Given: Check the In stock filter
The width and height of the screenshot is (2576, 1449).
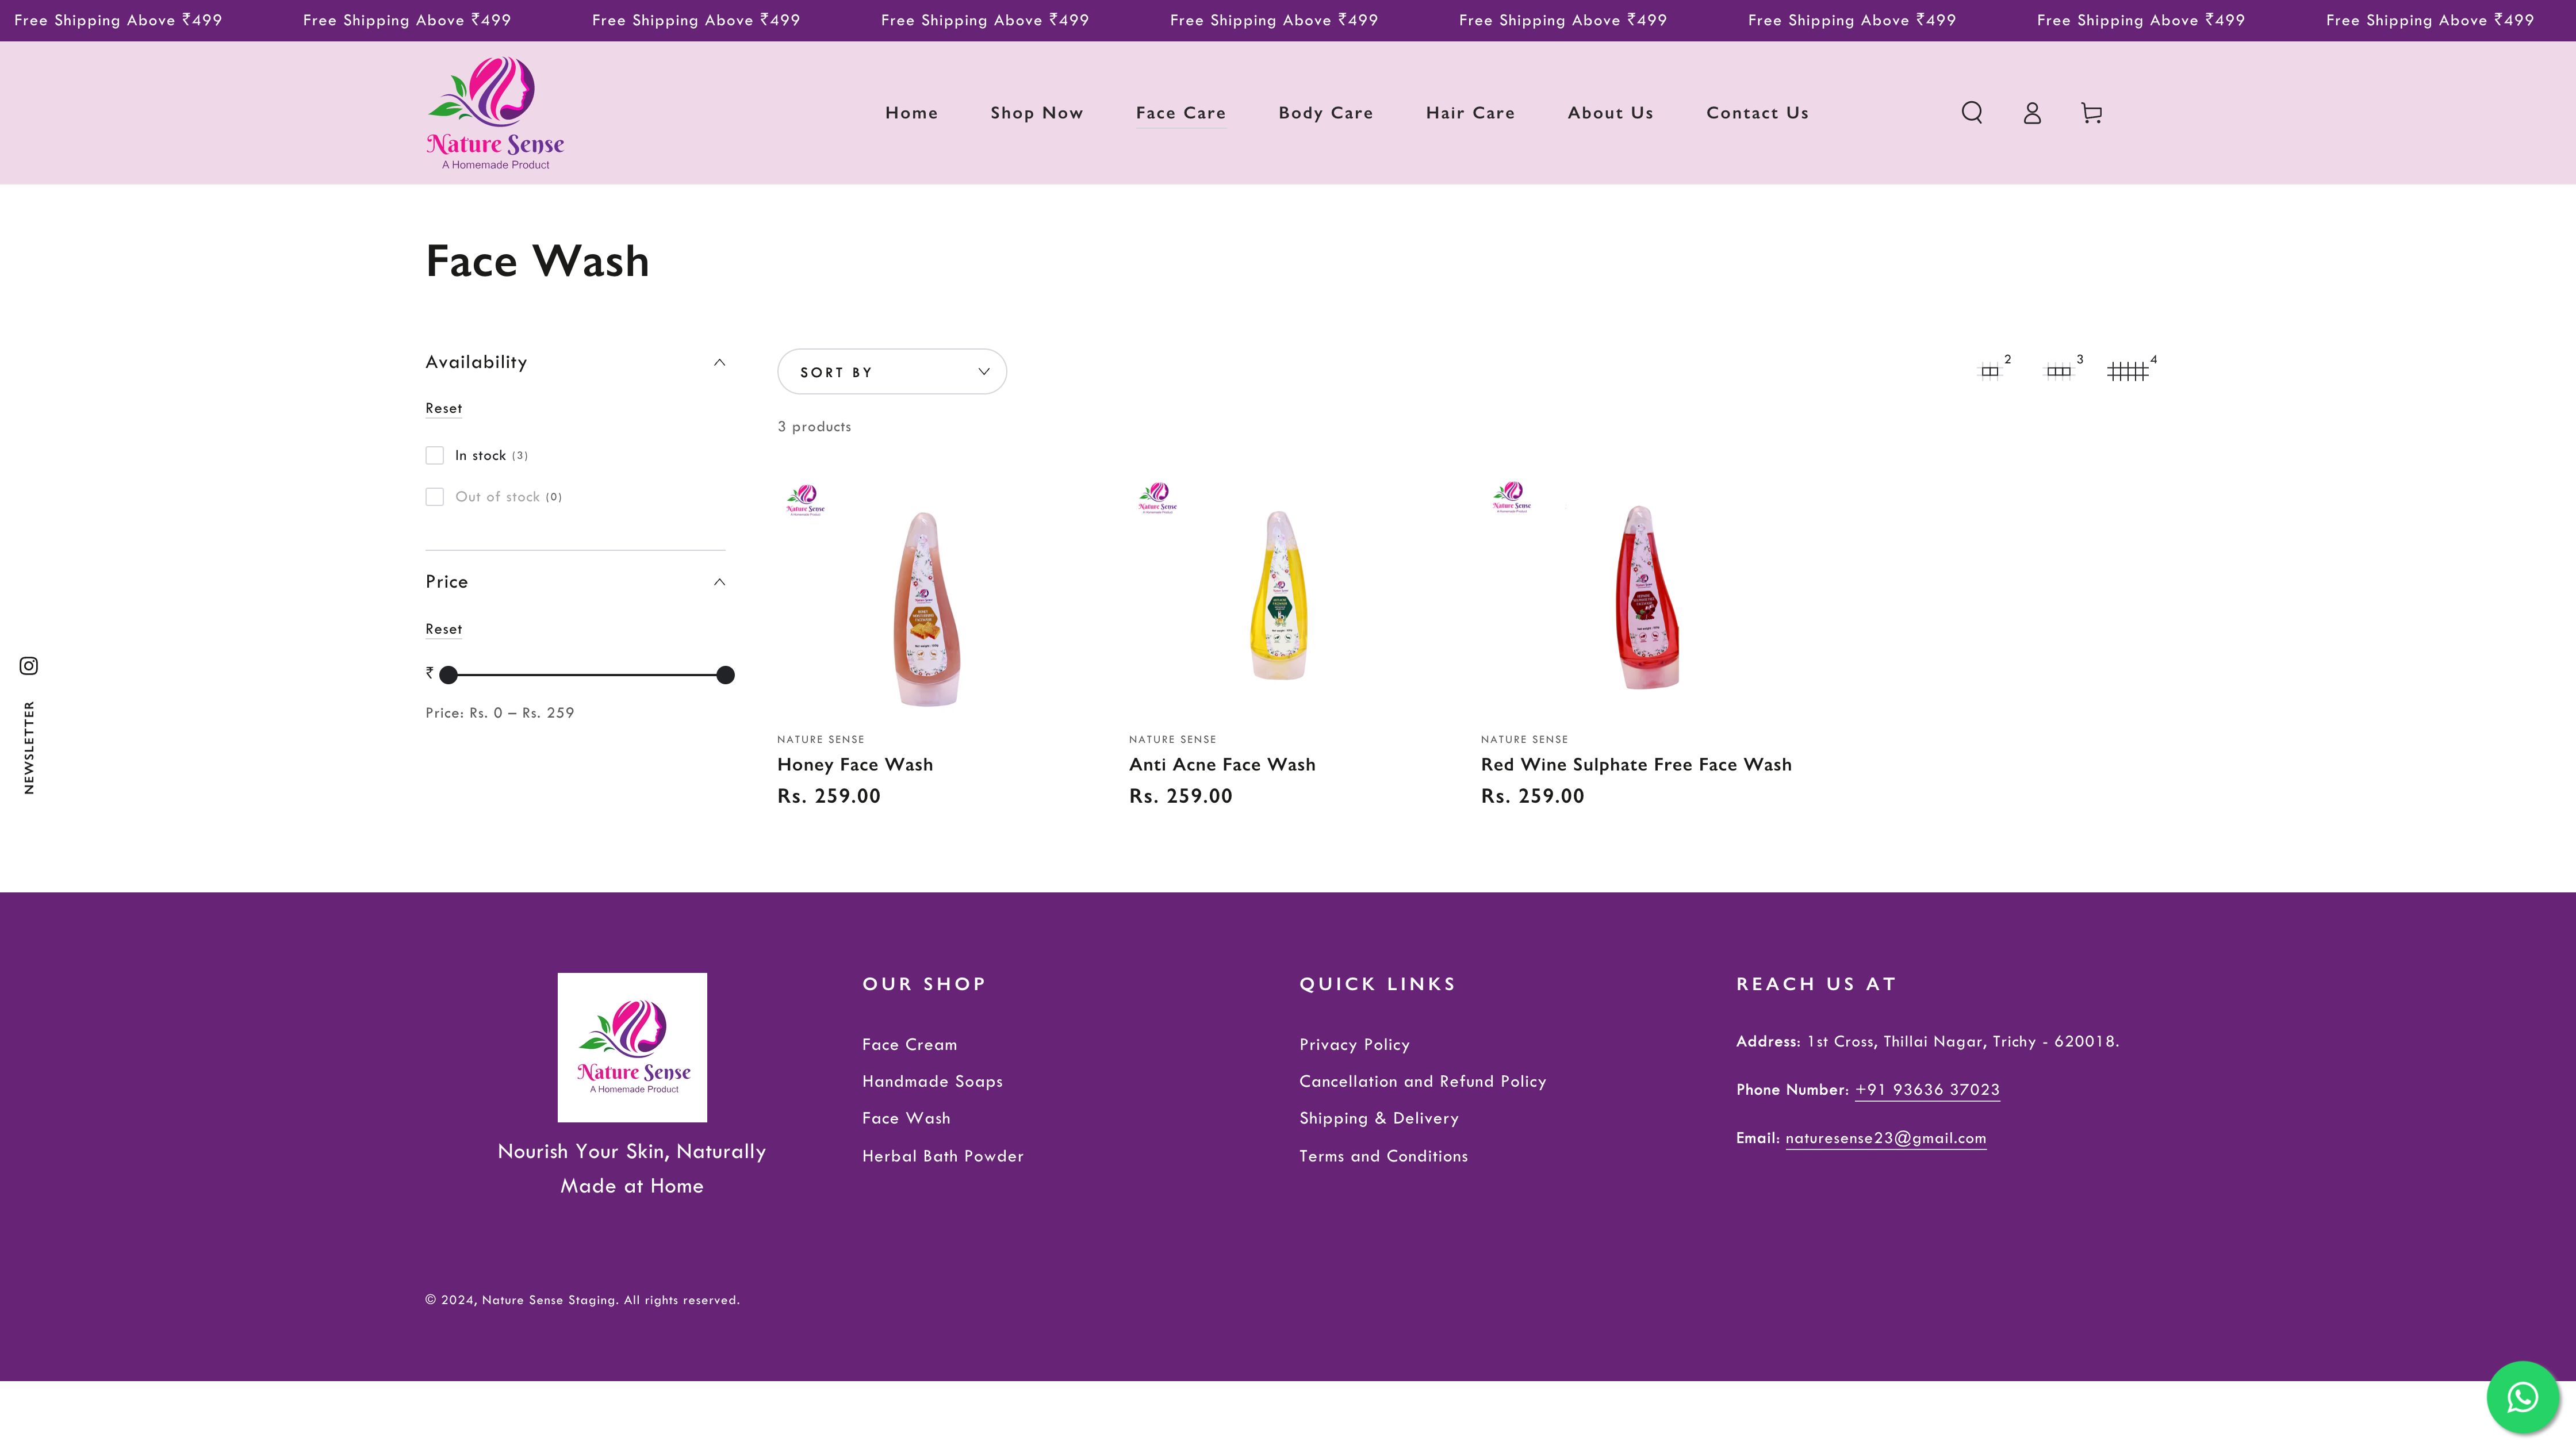Looking at the screenshot, I should click(435, 456).
